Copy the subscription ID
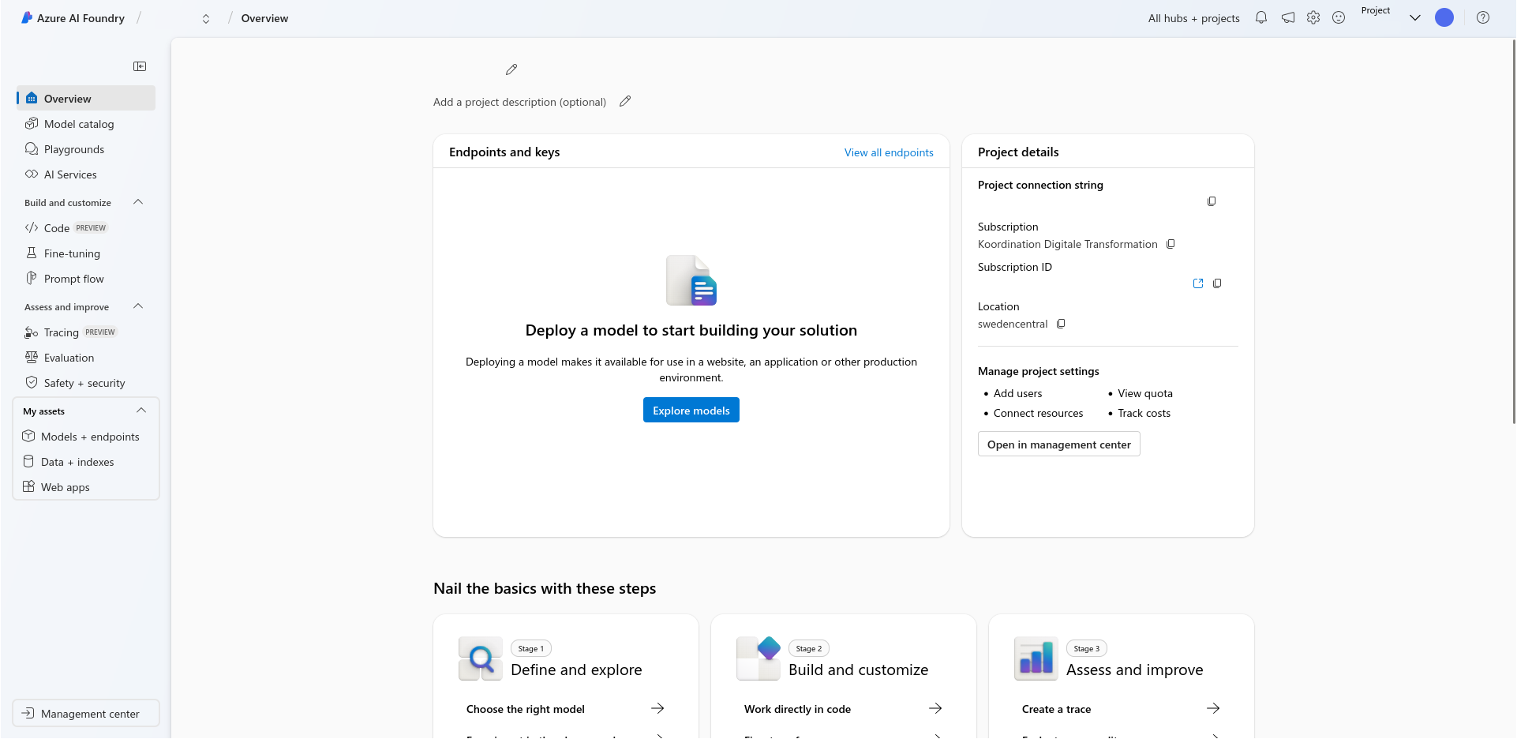1517x739 pixels. click(x=1217, y=283)
